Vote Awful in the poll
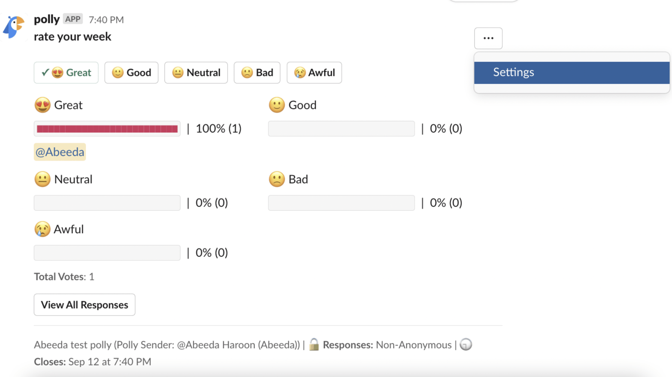Viewport: 672px width, 377px height. click(314, 73)
